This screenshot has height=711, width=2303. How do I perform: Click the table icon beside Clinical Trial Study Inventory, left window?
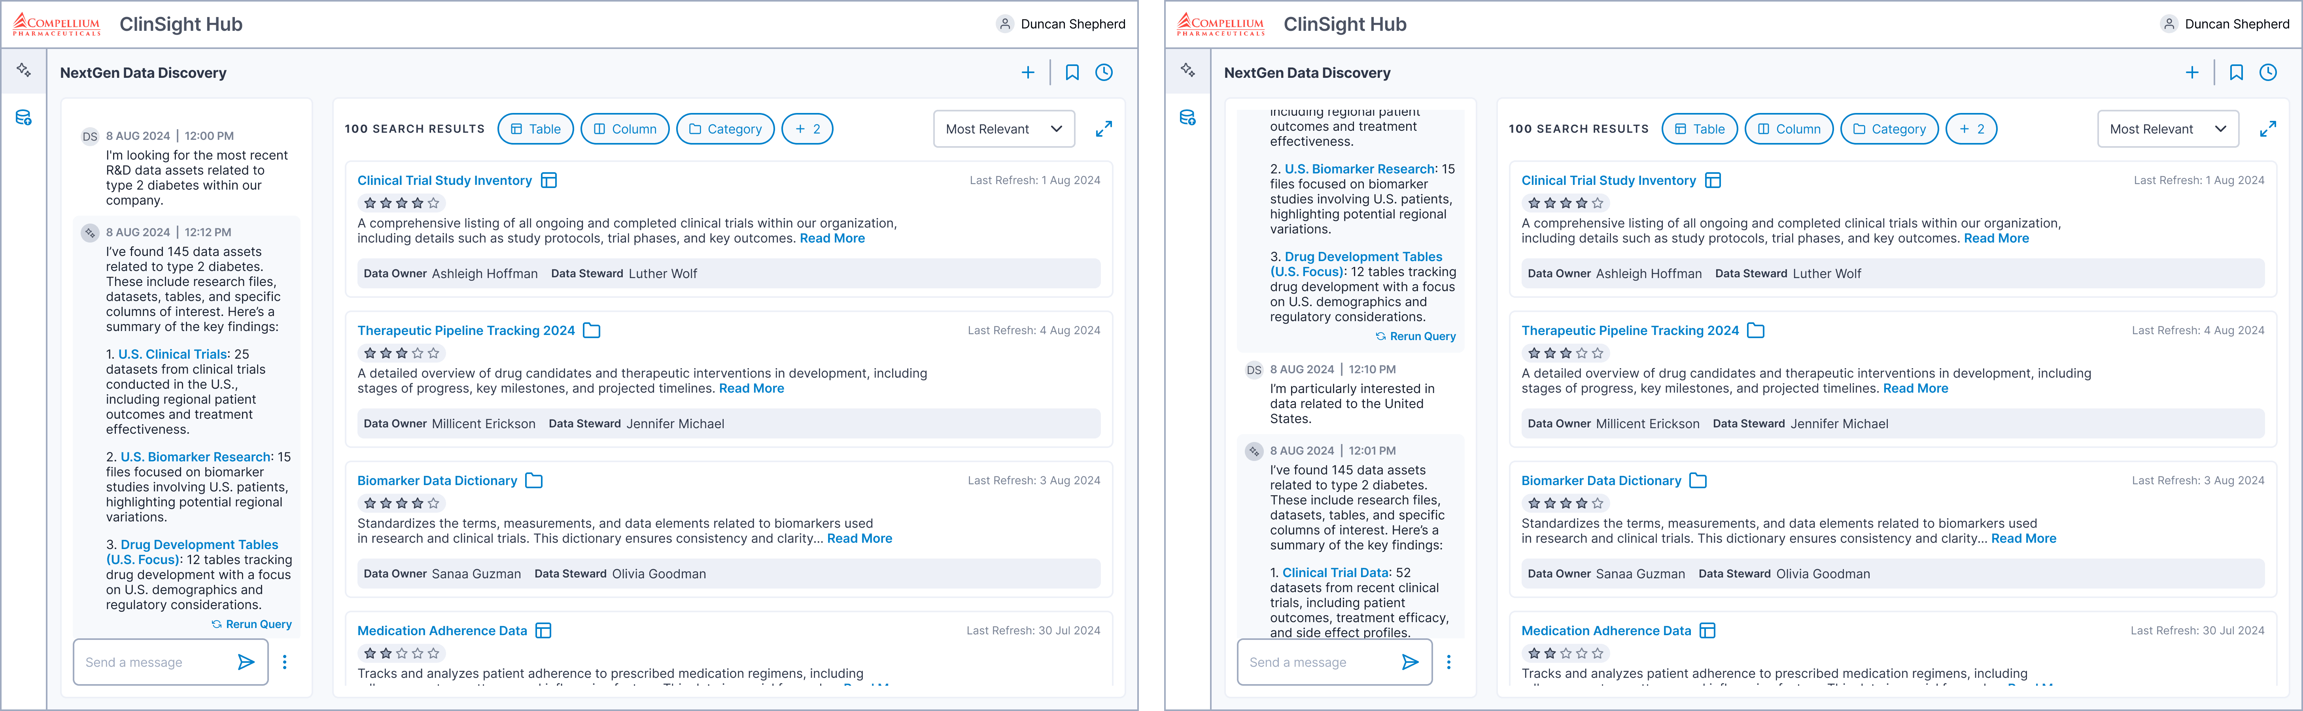[549, 181]
